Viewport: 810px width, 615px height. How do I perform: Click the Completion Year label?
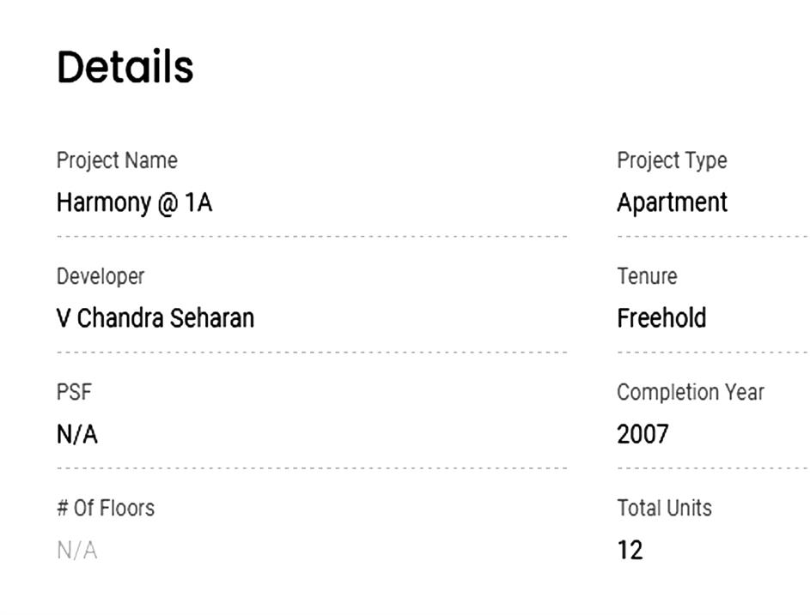pos(691,392)
